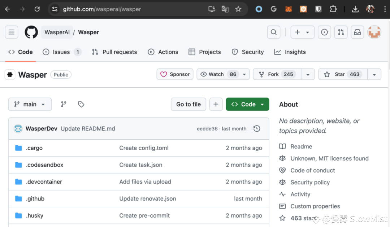Fork the repository with Fork button

tap(277, 74)
